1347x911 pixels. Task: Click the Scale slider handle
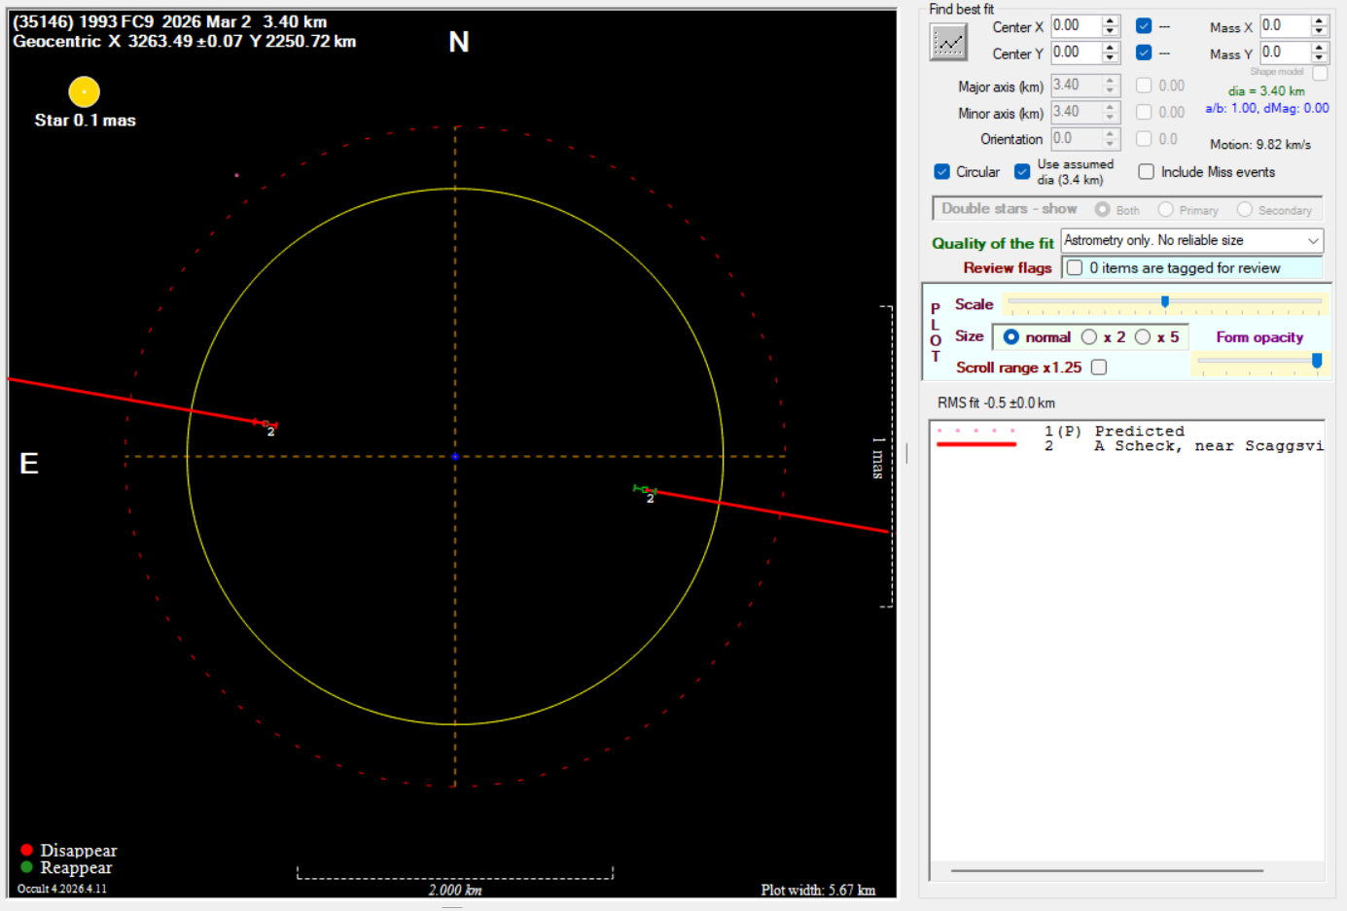click(1165, 302)
